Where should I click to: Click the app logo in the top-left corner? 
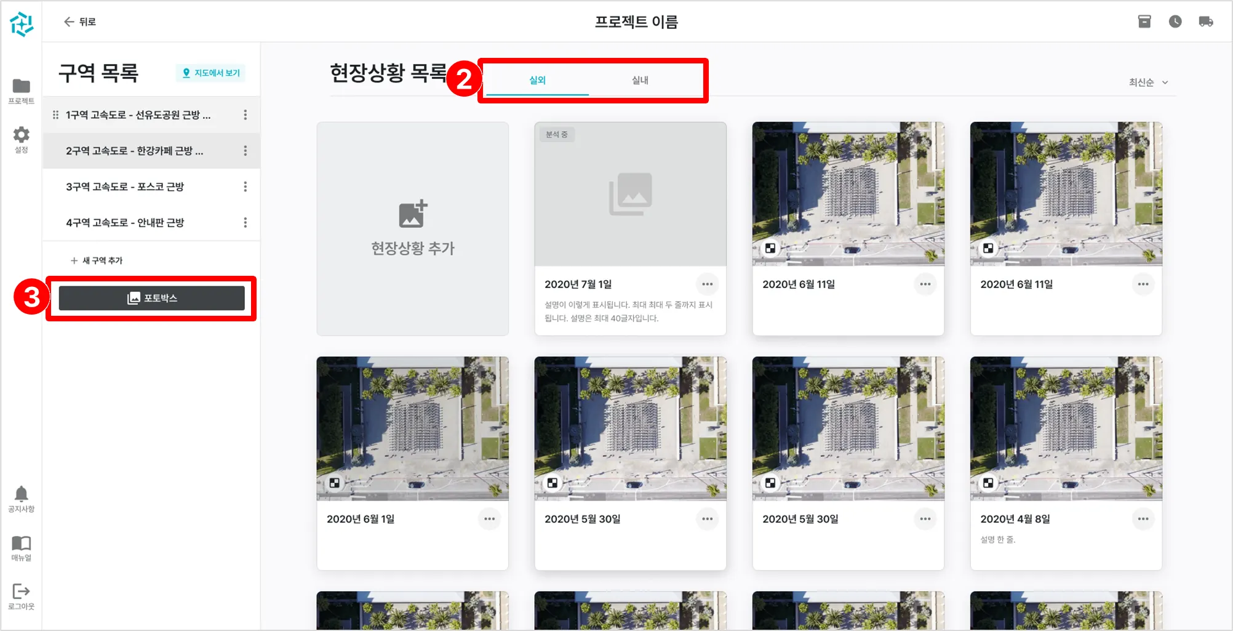pyautogui.click(x=22, y=24)
